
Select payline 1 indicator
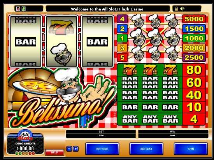122,38
